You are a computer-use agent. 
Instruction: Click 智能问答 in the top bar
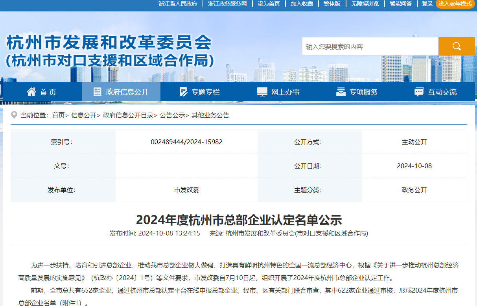coord(401,4)
